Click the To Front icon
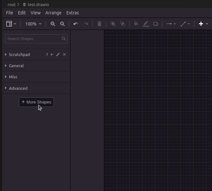 coord(113,24)
